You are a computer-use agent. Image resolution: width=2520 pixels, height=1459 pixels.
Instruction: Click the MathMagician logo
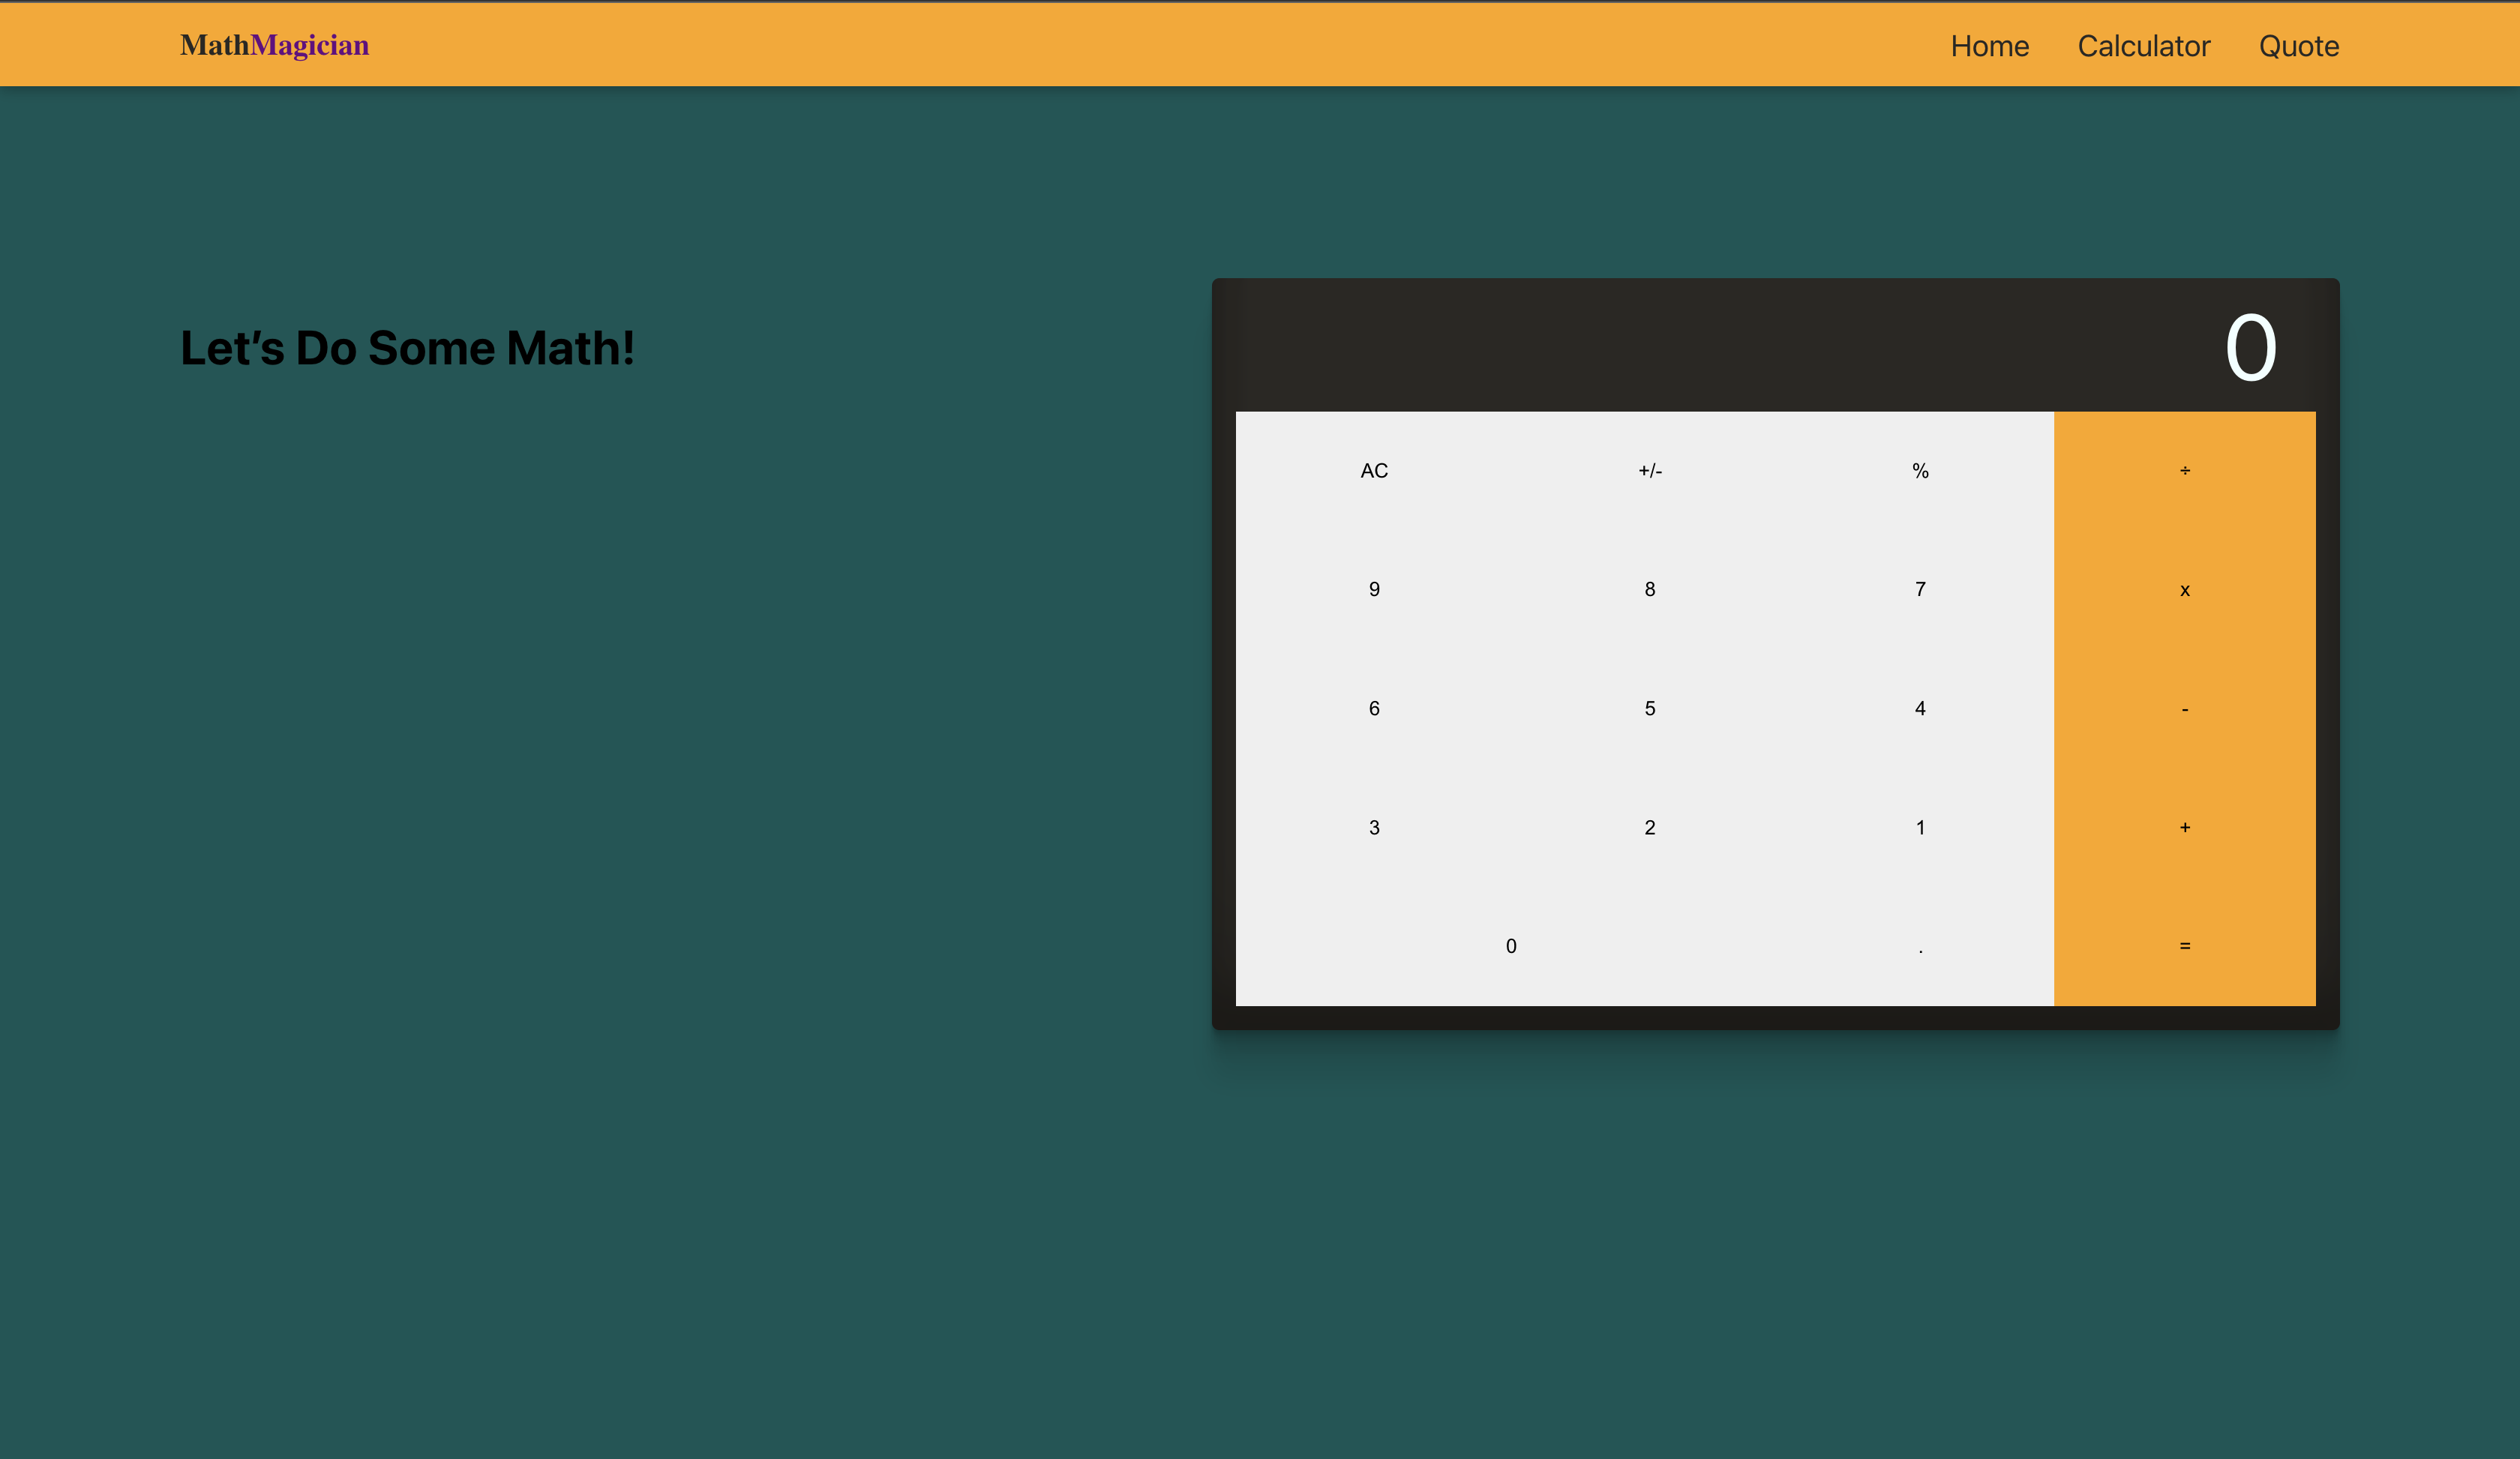click(274, 45)
